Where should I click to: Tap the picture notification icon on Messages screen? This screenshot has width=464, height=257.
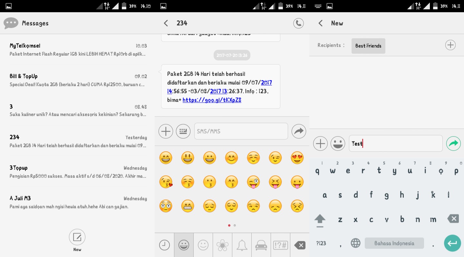[9, 6]
